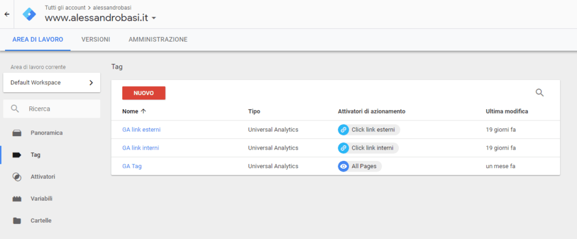
Task: Expand the www.alessandrobasi.it container dropdown
Action: (154, 18)
